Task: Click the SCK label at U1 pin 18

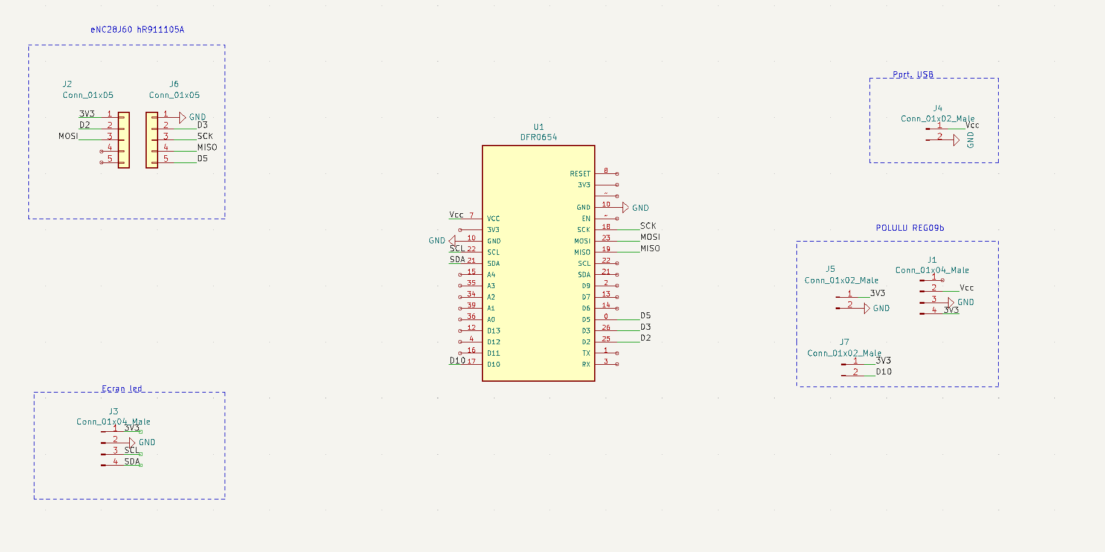Action: [x=648, y=226]
